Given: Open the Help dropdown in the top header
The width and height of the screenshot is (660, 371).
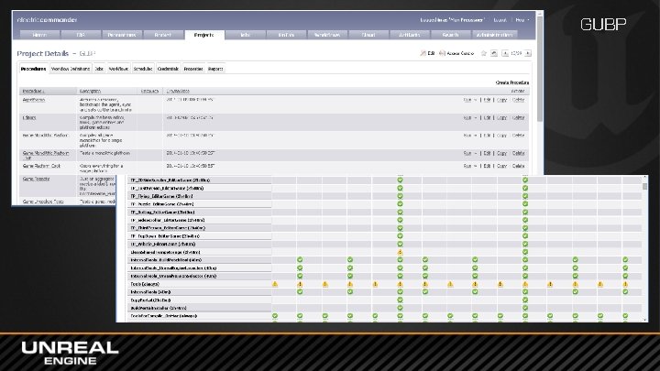Looking at the screenshot, I should (522, 20).
